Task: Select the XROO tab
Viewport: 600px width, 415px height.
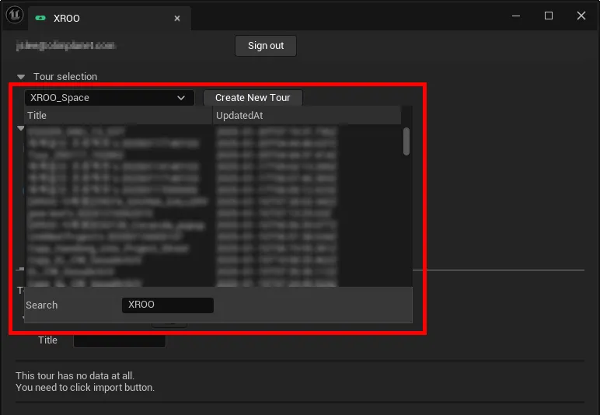Action: (110, 19)
